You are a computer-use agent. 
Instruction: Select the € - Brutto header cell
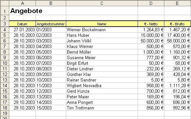177,24
